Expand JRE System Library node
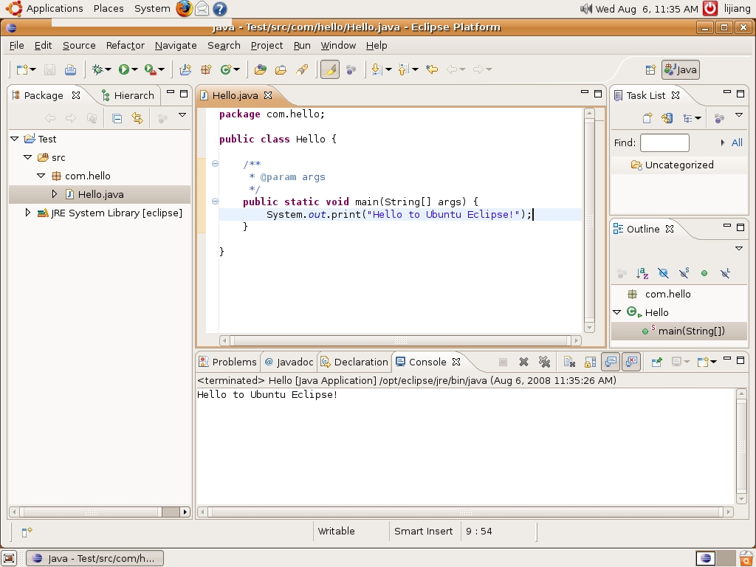 pos(27,213)
